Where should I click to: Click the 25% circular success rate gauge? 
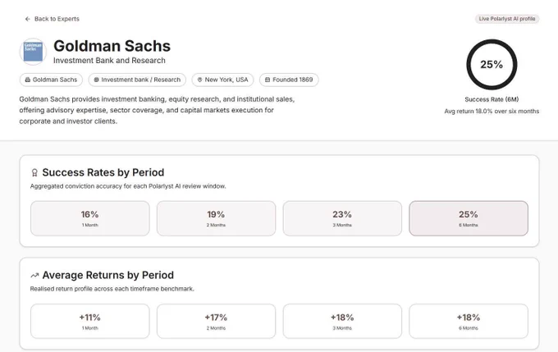pos(492,65)
